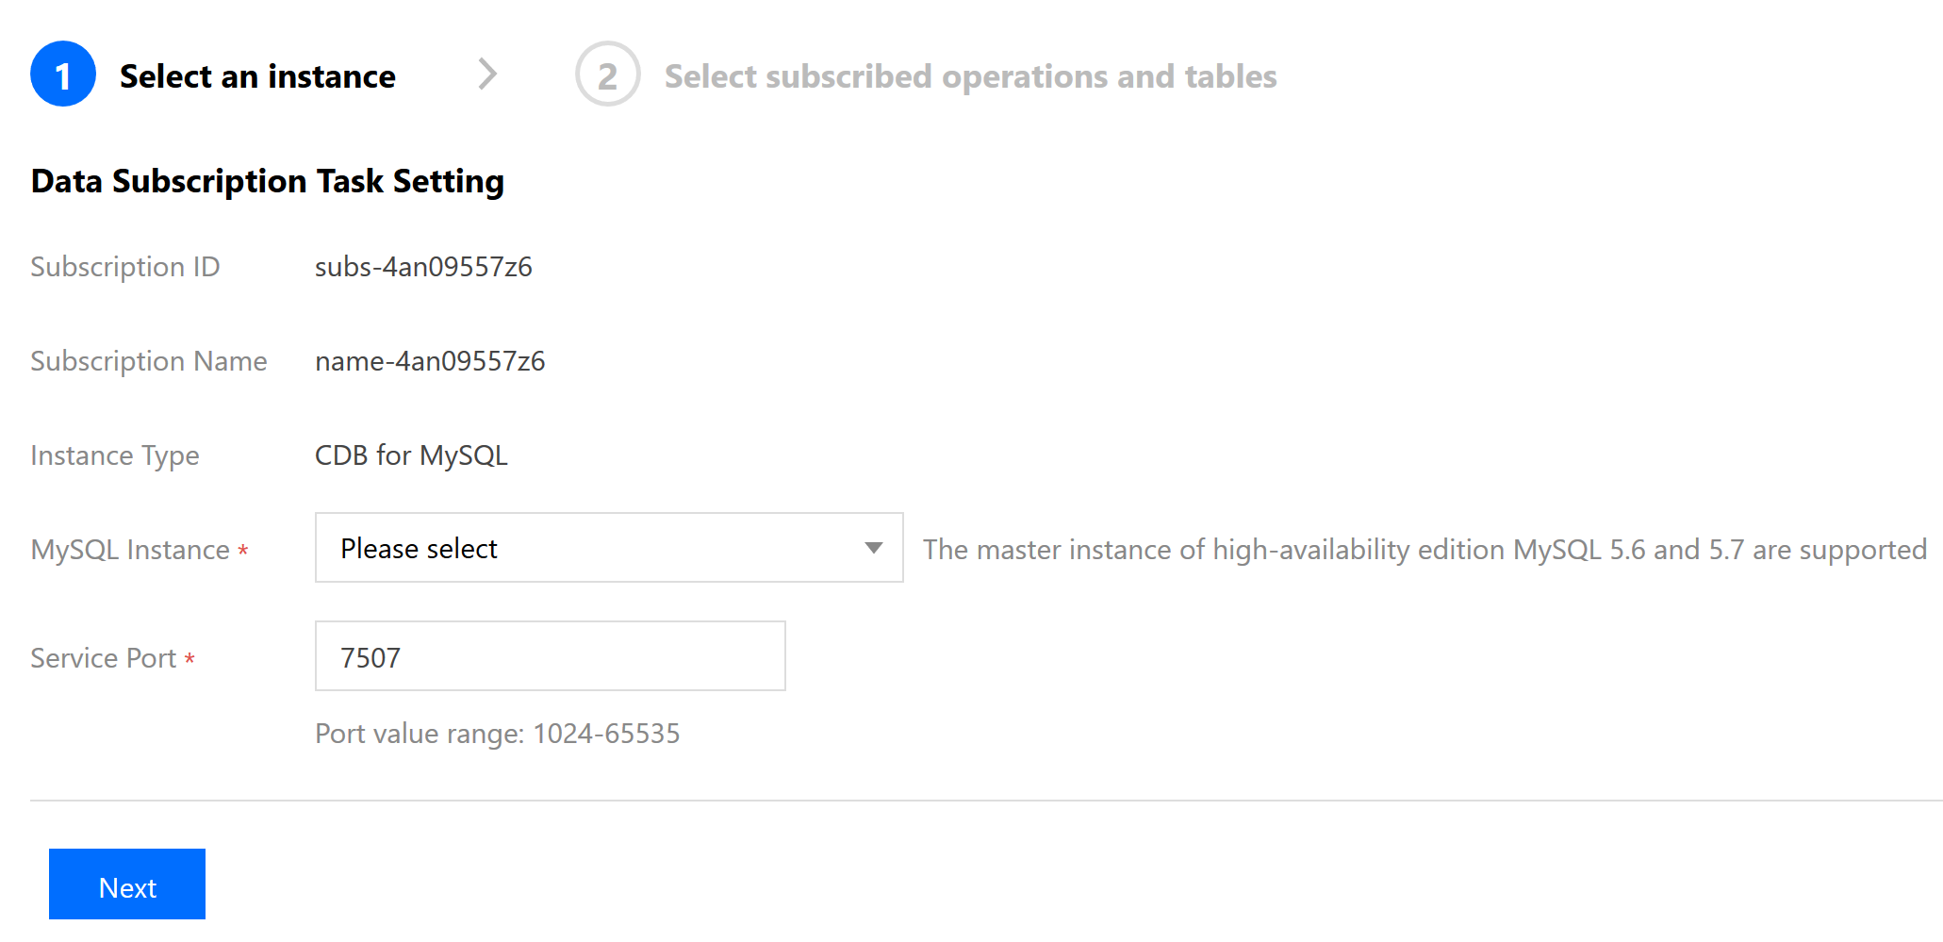Click the Next button

pos(127,884)
